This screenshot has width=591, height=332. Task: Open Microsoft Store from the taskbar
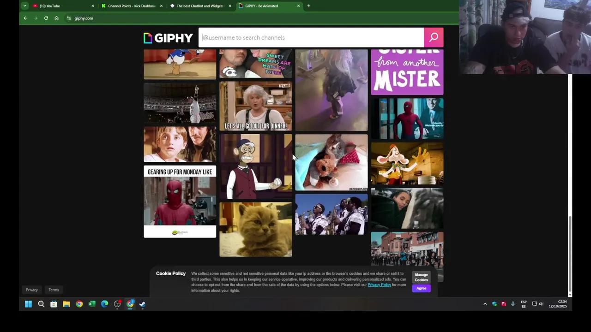pyautogui.click(x=54, y=304)
